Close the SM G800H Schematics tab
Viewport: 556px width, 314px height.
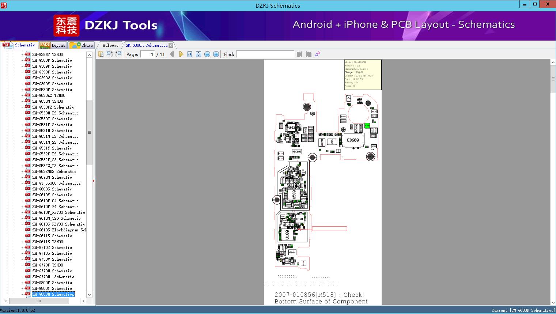pyautogui.click(x=171, y=45)
